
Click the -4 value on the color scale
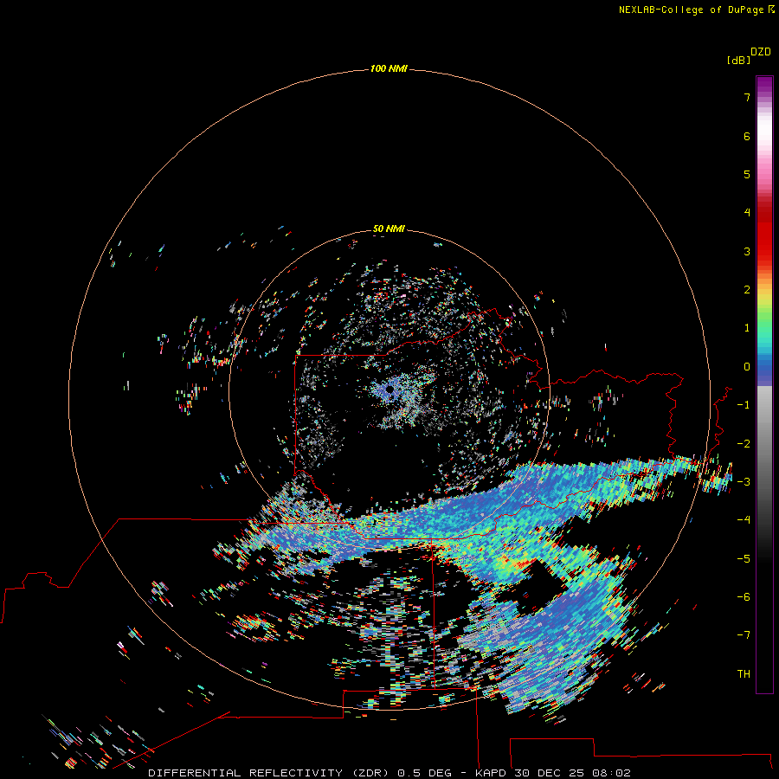(x=744, y=520)
